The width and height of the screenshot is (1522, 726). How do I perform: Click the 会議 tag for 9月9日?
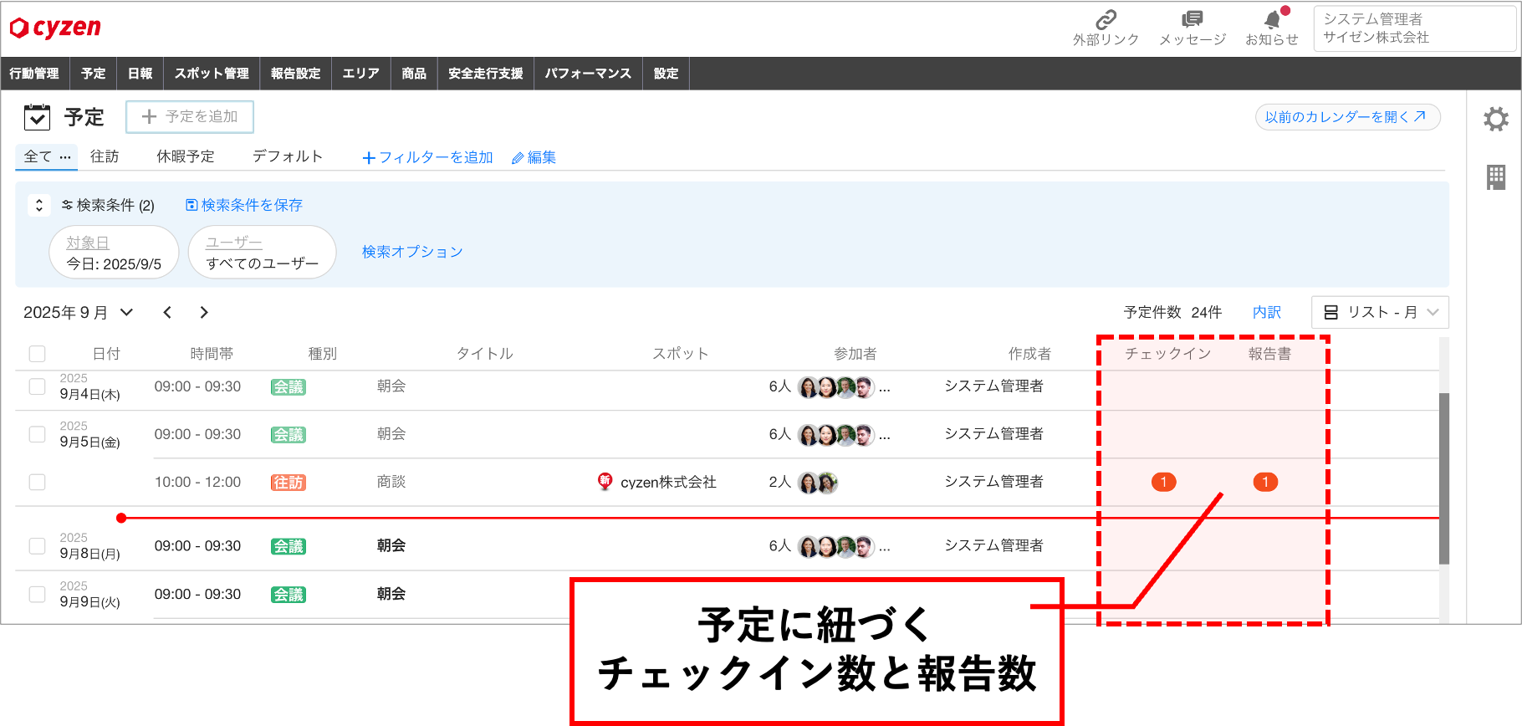click(x=289, y=595)
